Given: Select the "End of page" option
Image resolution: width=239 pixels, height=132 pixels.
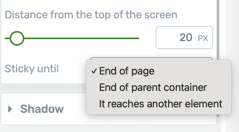Looking at the screenshot, I should 127,71.
